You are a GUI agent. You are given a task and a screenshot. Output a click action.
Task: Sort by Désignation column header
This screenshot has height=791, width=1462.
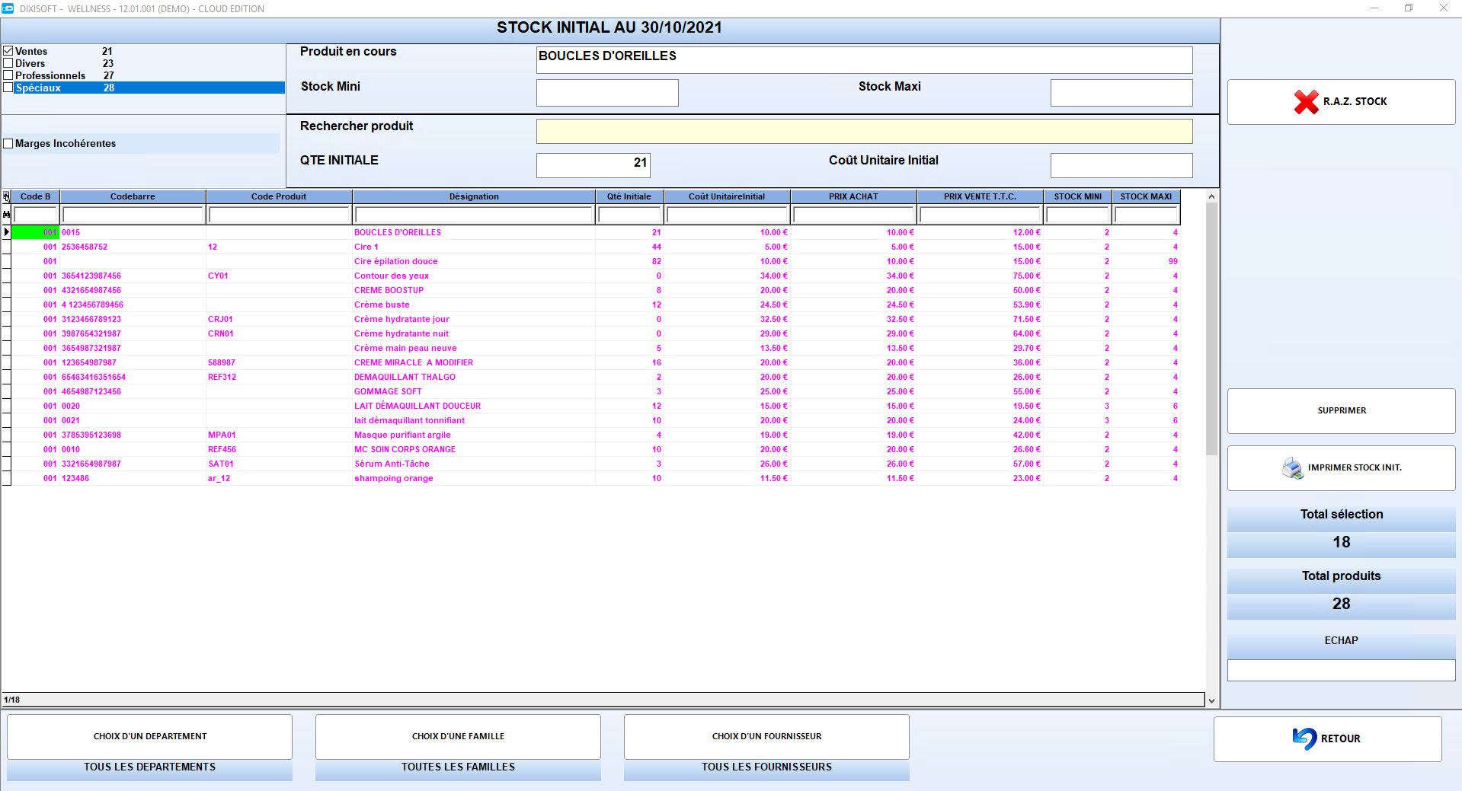474,196
